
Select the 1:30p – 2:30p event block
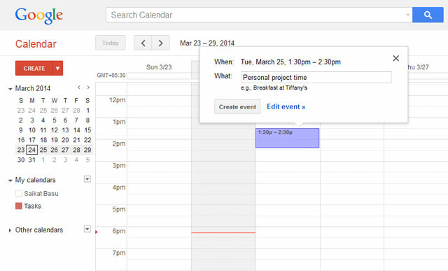pyautogui.click(x=287, y=138)
